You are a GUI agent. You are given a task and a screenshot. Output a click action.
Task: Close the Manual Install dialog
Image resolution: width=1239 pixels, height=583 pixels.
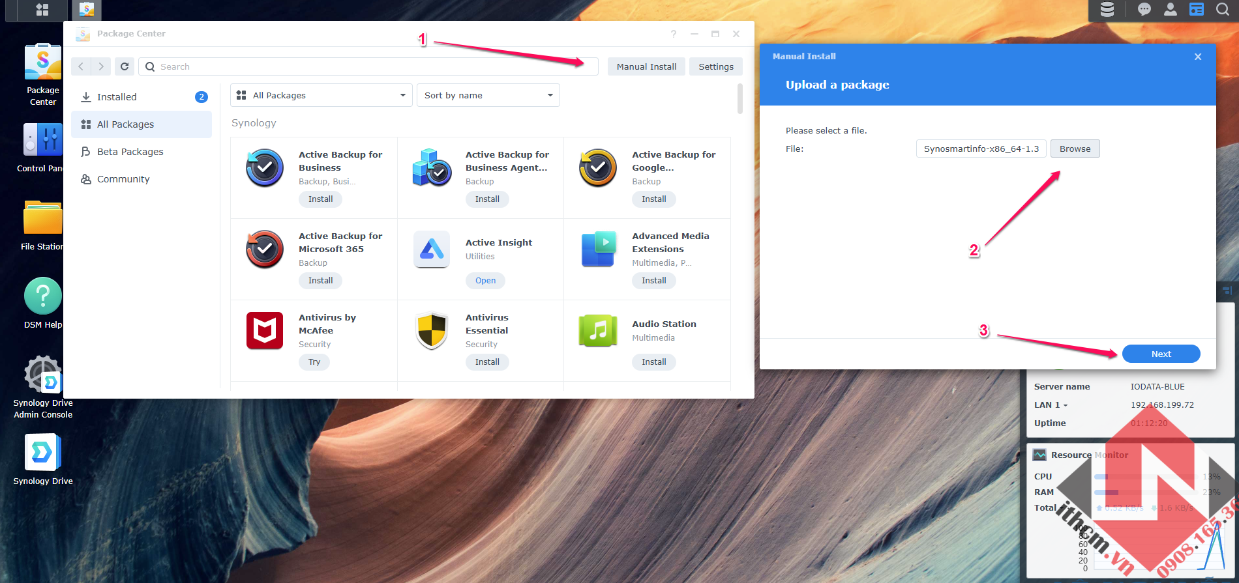point(1198,57)
